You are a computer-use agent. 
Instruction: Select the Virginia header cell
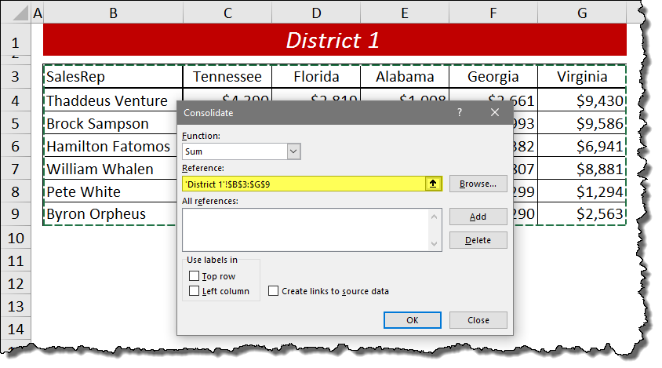(581, 77)
